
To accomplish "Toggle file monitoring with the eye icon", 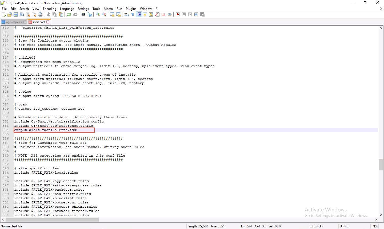I will [170, 14].
